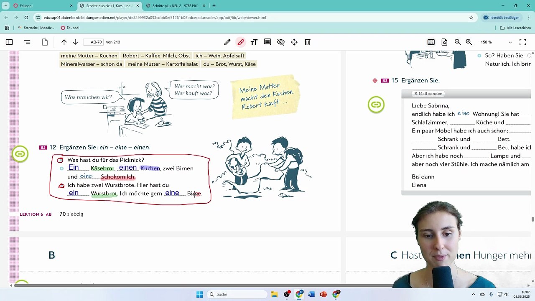Click the filled-in word 'Ein' before Käsebrot
The height and width of the screenshot is (301, 535).
(x=74, y=168)
